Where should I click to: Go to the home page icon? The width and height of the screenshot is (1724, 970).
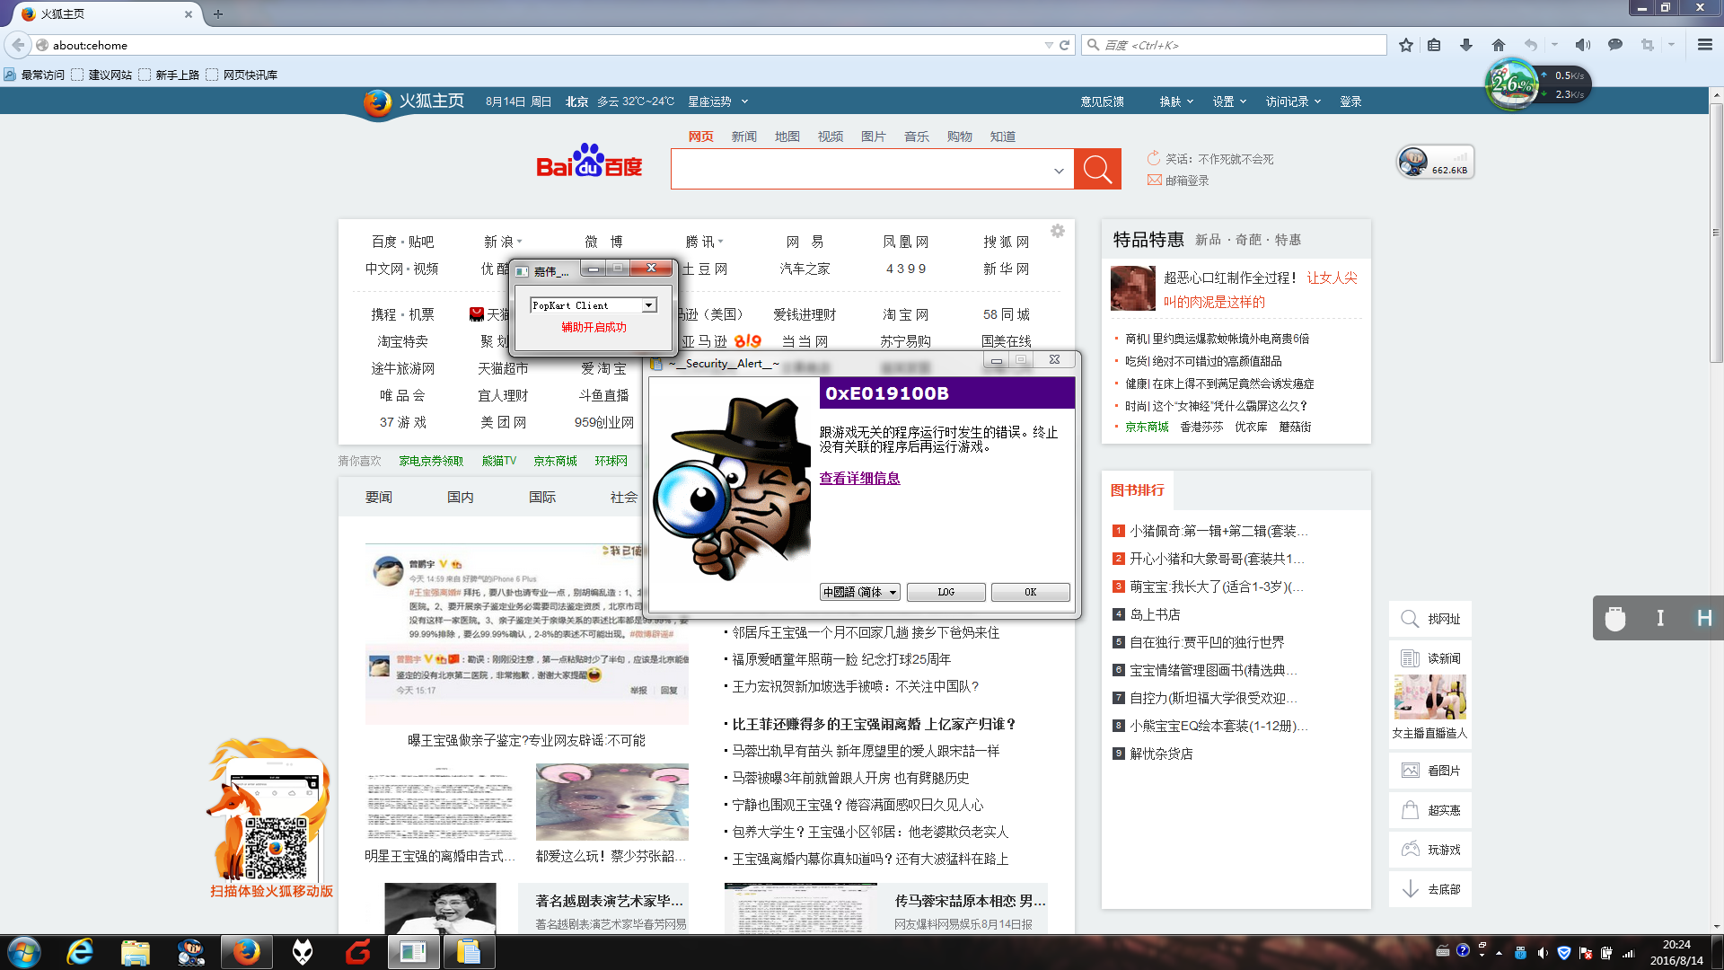pyautogui.click(x=1498, y=45)
